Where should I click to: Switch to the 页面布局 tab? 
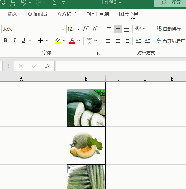pyautogui.click(x=37, y=14)
